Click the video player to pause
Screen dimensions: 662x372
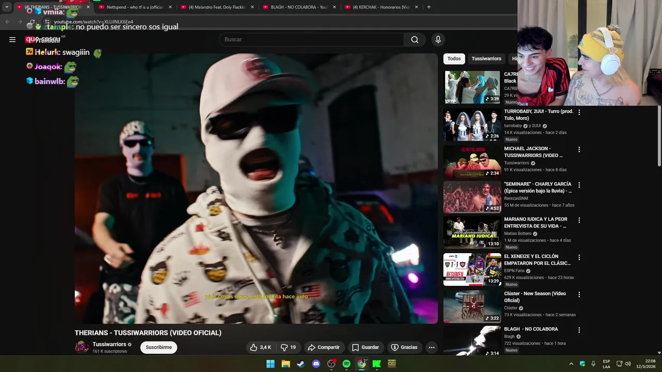tap(256, 189)
